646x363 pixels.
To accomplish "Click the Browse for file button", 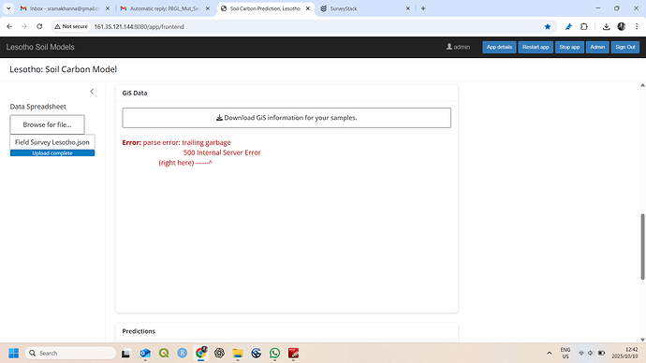I will (48, 124).
